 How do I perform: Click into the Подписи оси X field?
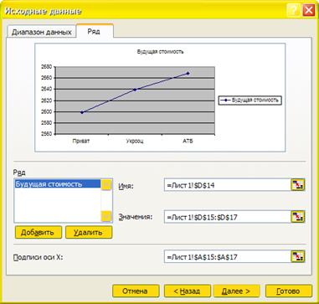pyautogui.click(x=228, y=256)
